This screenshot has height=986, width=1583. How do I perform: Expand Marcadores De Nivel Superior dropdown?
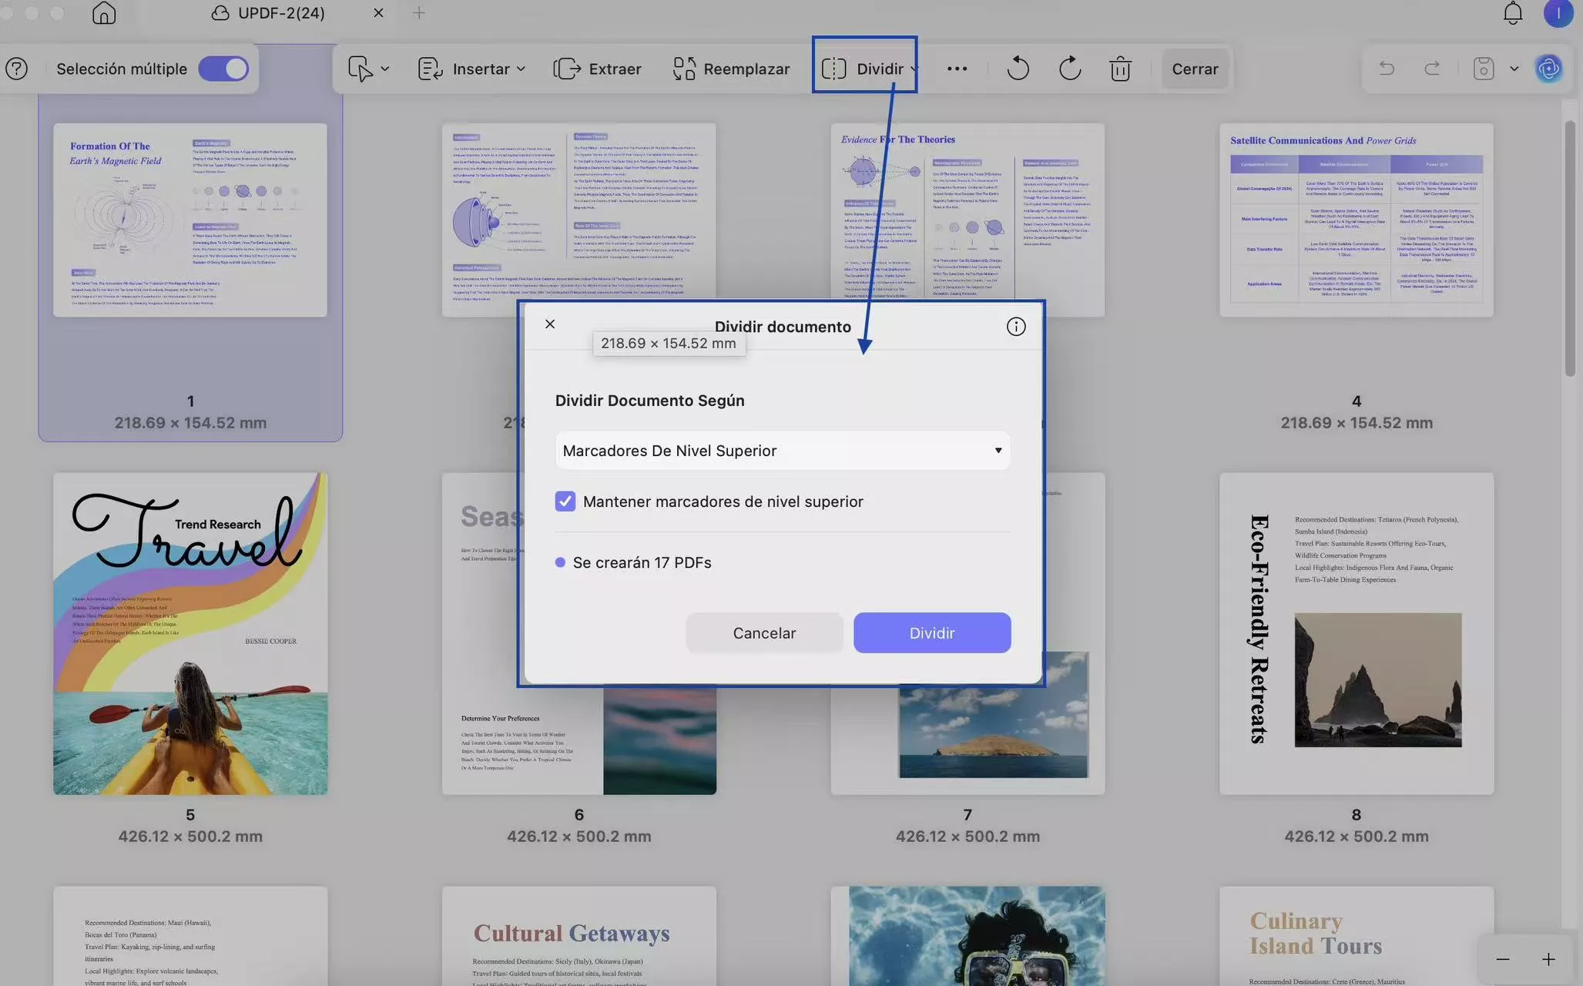(782, 451)
